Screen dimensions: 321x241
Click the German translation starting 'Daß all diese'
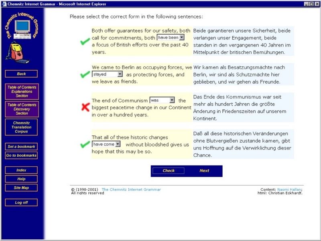tap(243, 144)
